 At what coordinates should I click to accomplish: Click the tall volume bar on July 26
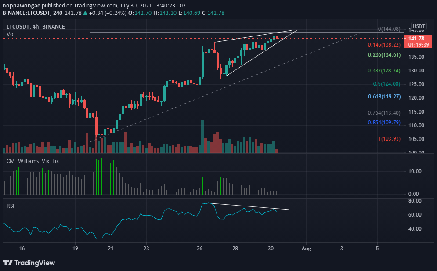202,137
